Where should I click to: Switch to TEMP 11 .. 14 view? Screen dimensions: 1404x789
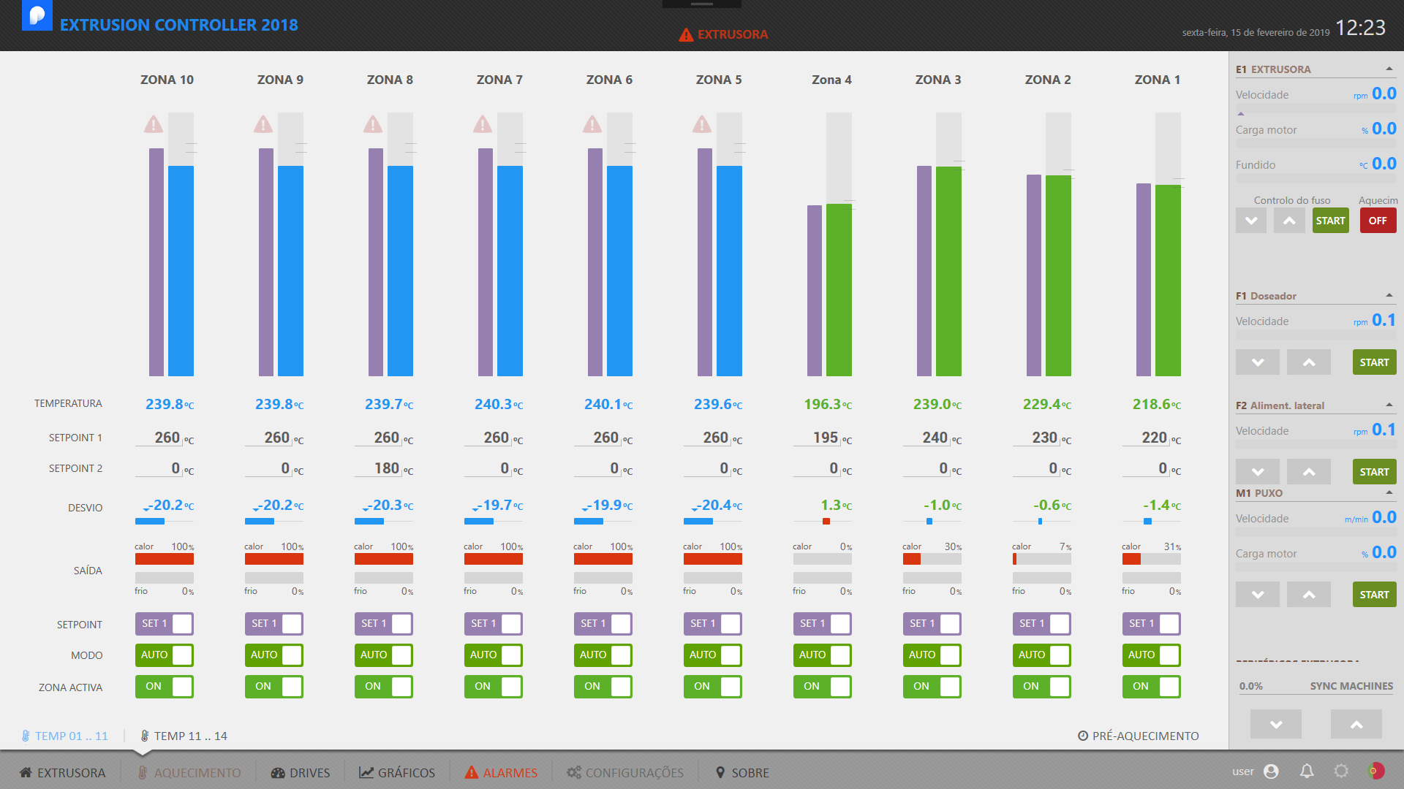(x=184, y=736)
